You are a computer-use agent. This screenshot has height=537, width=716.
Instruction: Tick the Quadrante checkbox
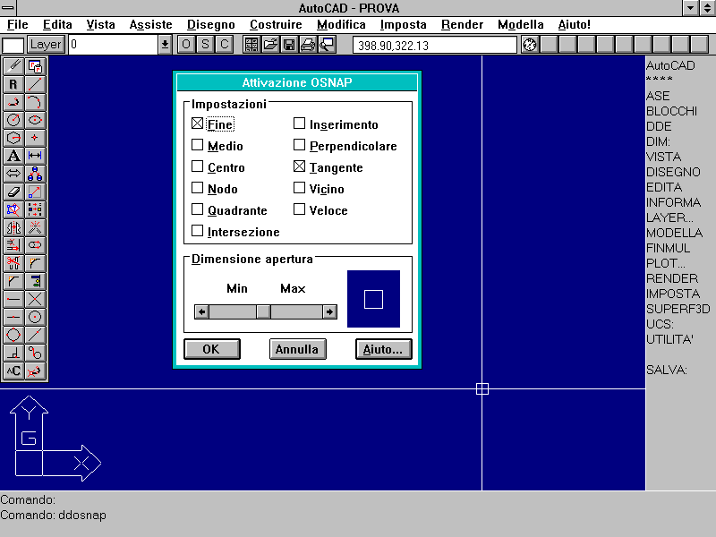coord(197,209)
